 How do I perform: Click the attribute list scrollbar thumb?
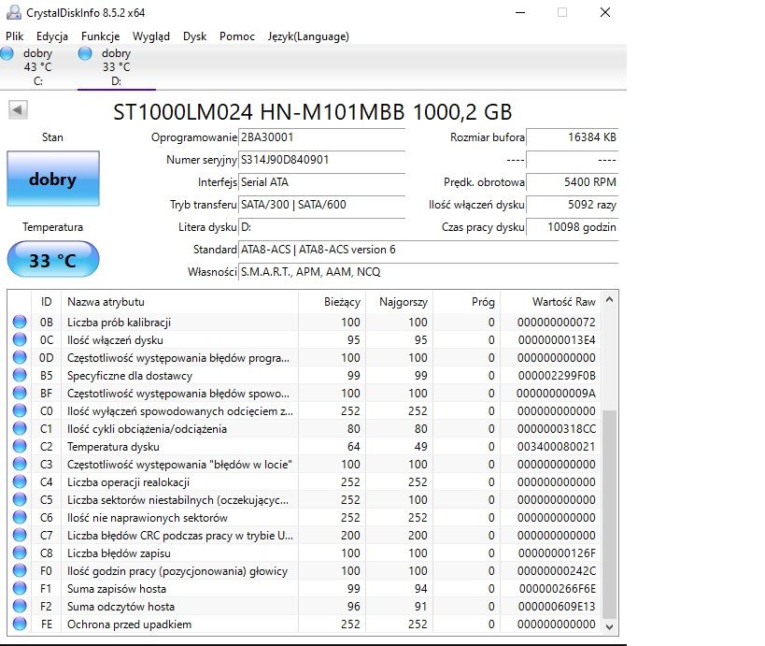(609, 514)
